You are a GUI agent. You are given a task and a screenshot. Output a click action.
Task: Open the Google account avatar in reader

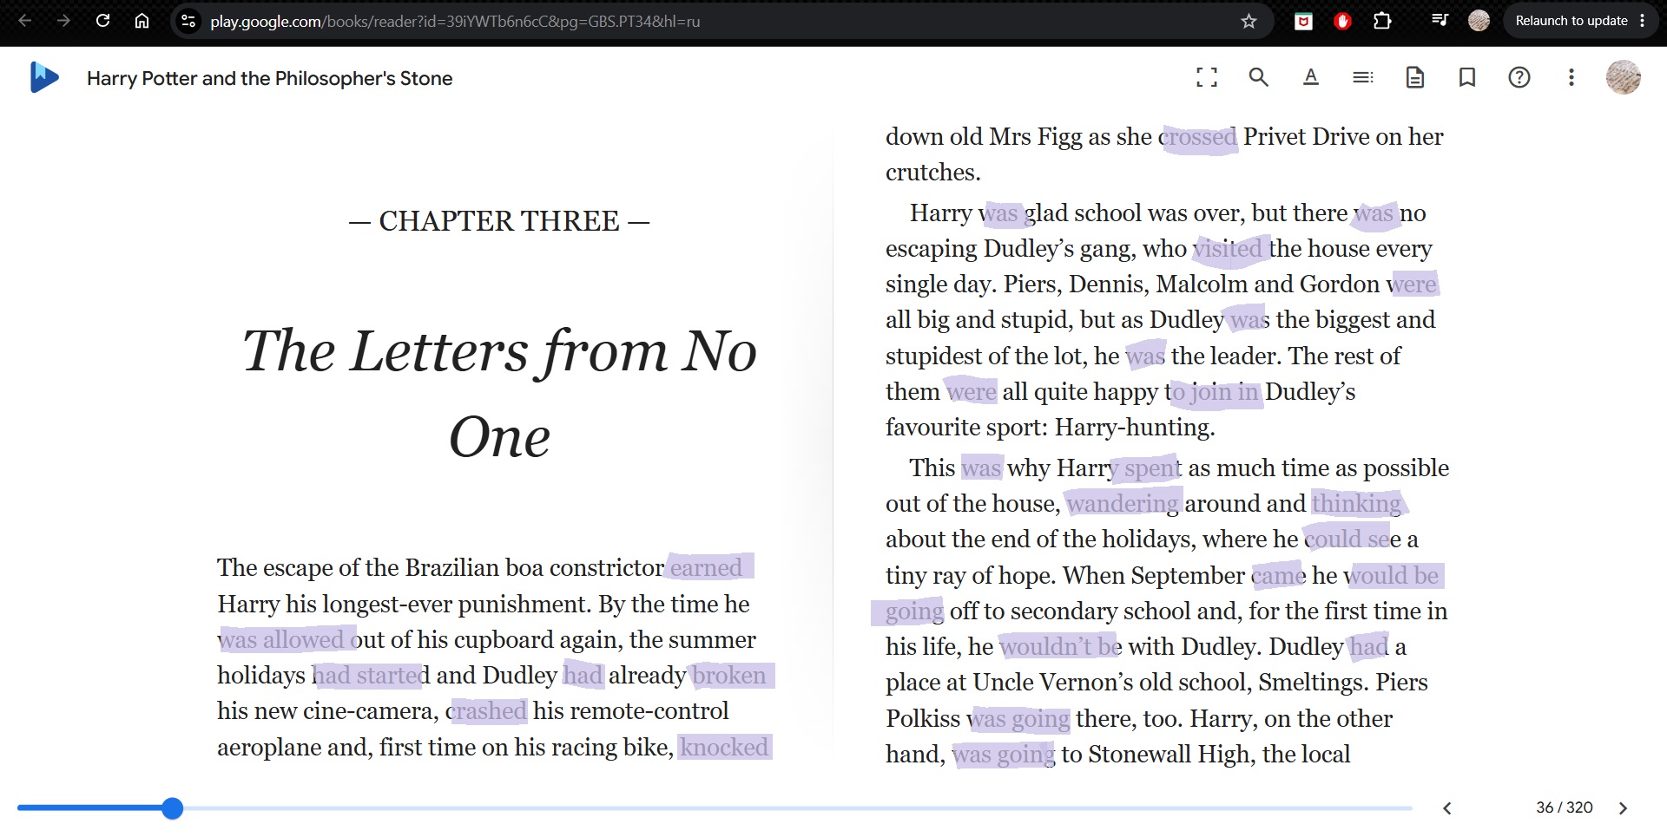tap(1623, 77)
